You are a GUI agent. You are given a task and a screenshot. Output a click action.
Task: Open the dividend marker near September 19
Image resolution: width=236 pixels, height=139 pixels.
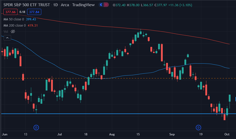pyautogui.click(x=199, y=128)
